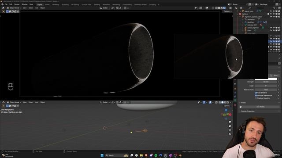Open the Window menu
Viewport: 282px width, 158px height.
click(x=25, y=4)
